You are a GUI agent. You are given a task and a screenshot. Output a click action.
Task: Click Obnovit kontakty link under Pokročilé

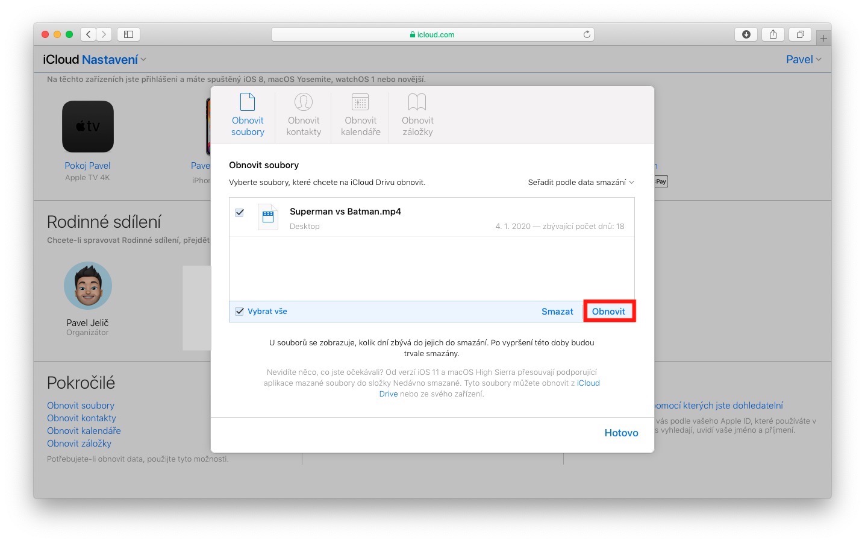(81, 418)
